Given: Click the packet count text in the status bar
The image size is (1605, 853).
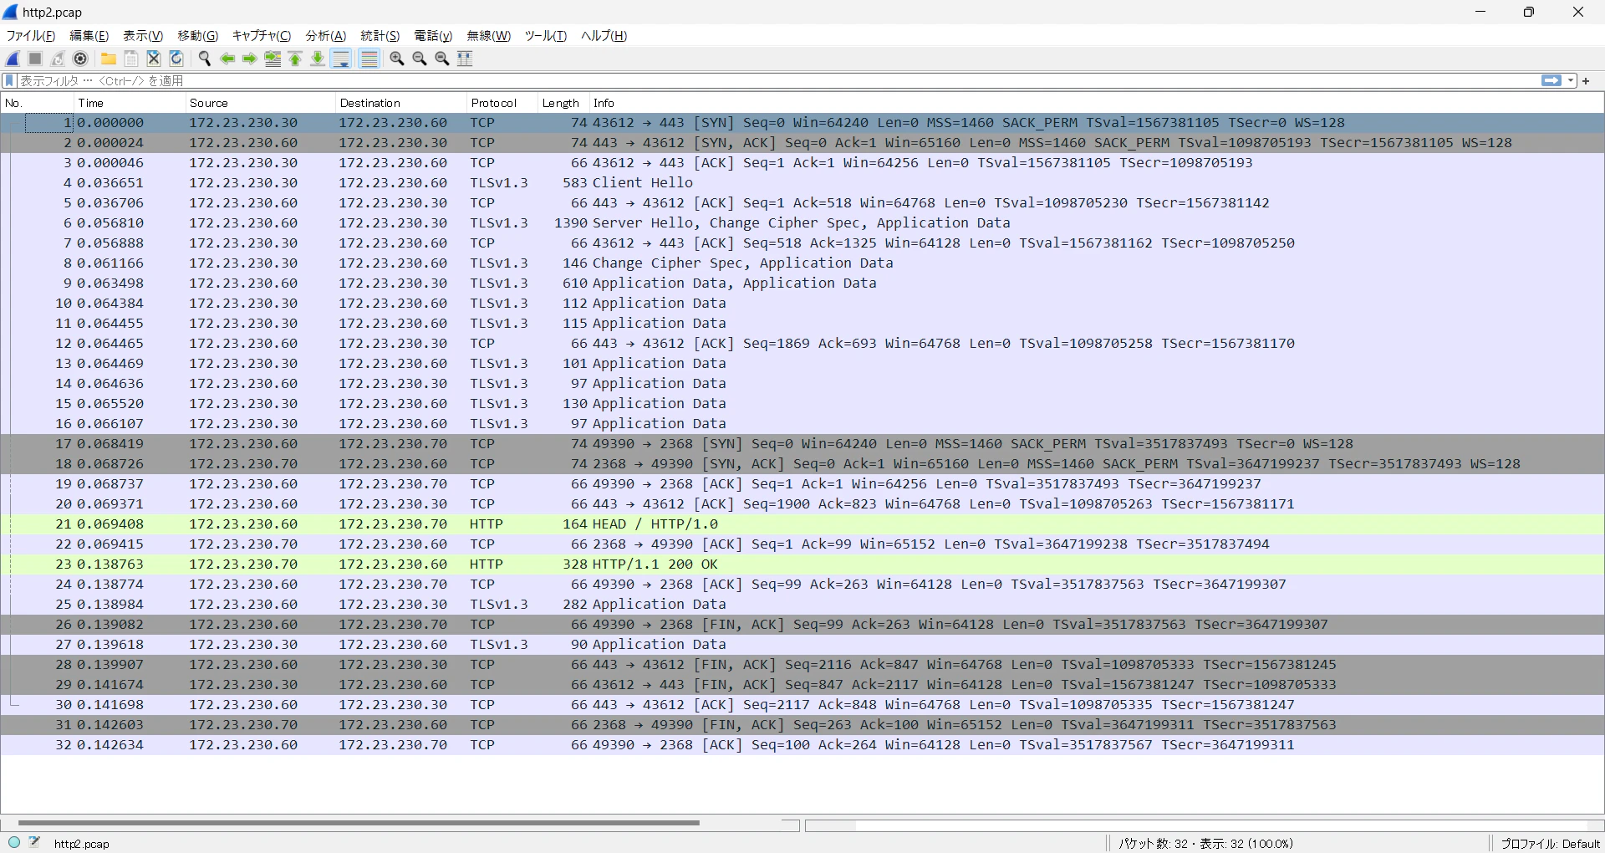Looking at the screenshot, I should (x=1205, y=844).
